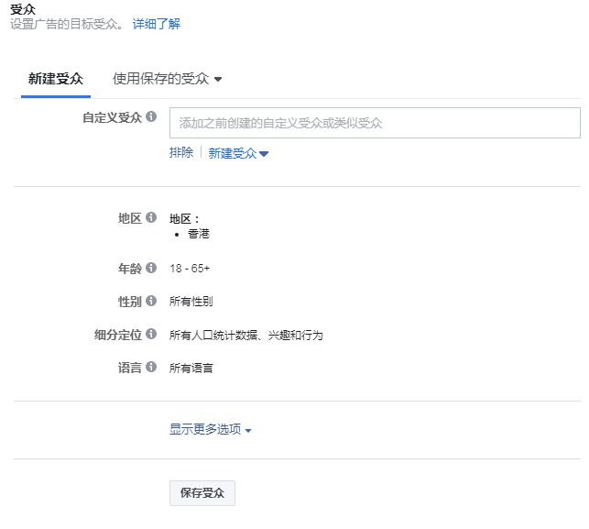Click the 受众 section heading
The height and width of the screenshot is (529, 589).
click(x=22, y=8)
